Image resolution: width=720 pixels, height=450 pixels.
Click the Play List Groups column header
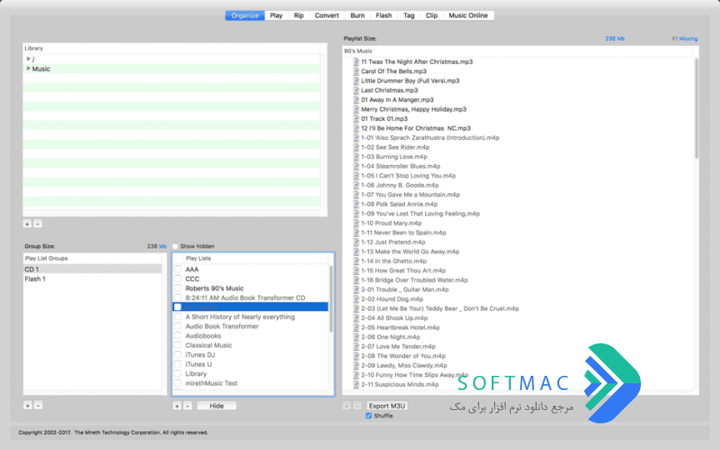pyautogui.click(x=92, y=258)
